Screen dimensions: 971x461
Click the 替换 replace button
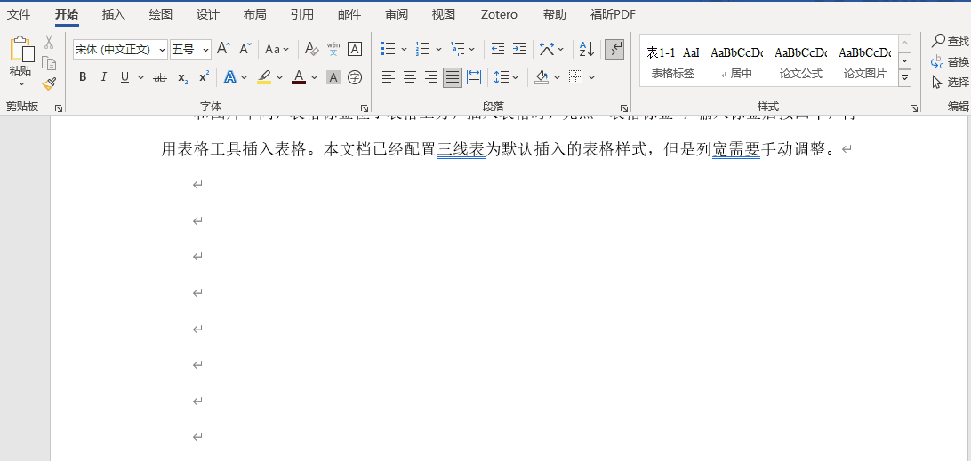click(950, 61)
